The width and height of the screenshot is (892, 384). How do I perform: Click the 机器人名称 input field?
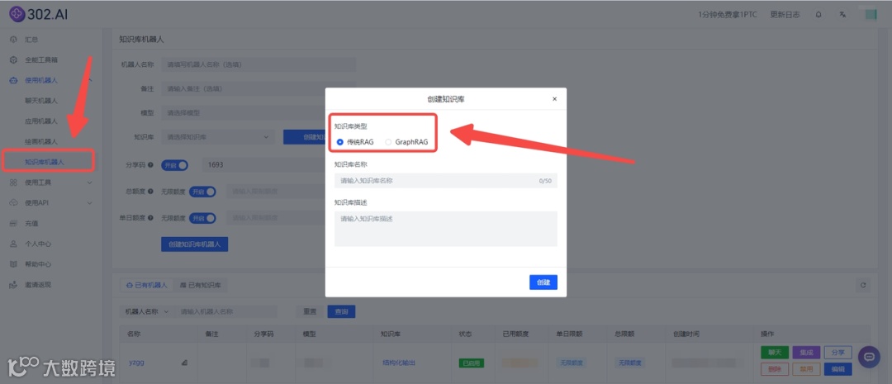point(259,65)
